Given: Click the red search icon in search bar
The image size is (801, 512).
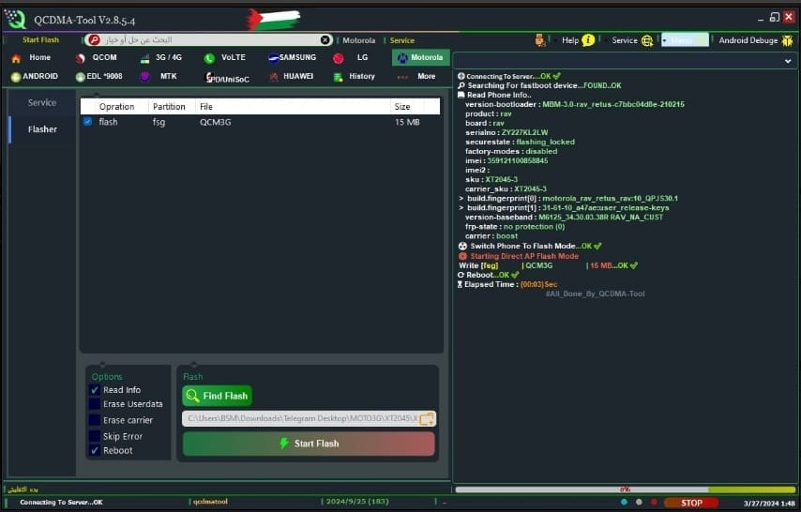Looking at the screenshot, I should click(x=95, y=40).
